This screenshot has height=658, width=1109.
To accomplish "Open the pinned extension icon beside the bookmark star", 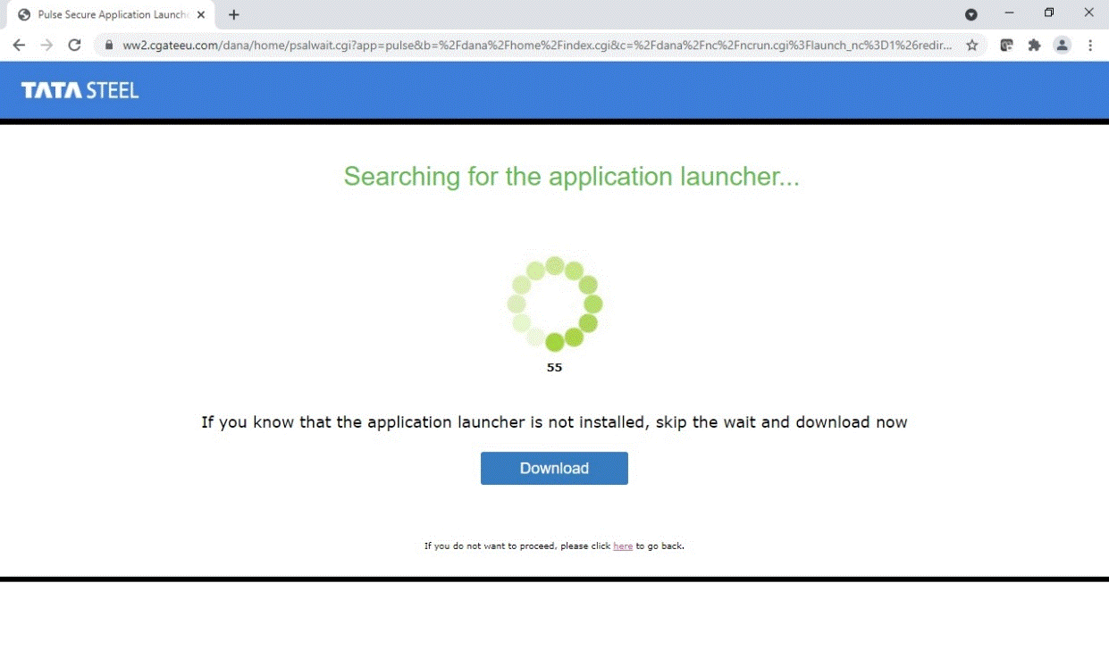I will coord(1006,46).
